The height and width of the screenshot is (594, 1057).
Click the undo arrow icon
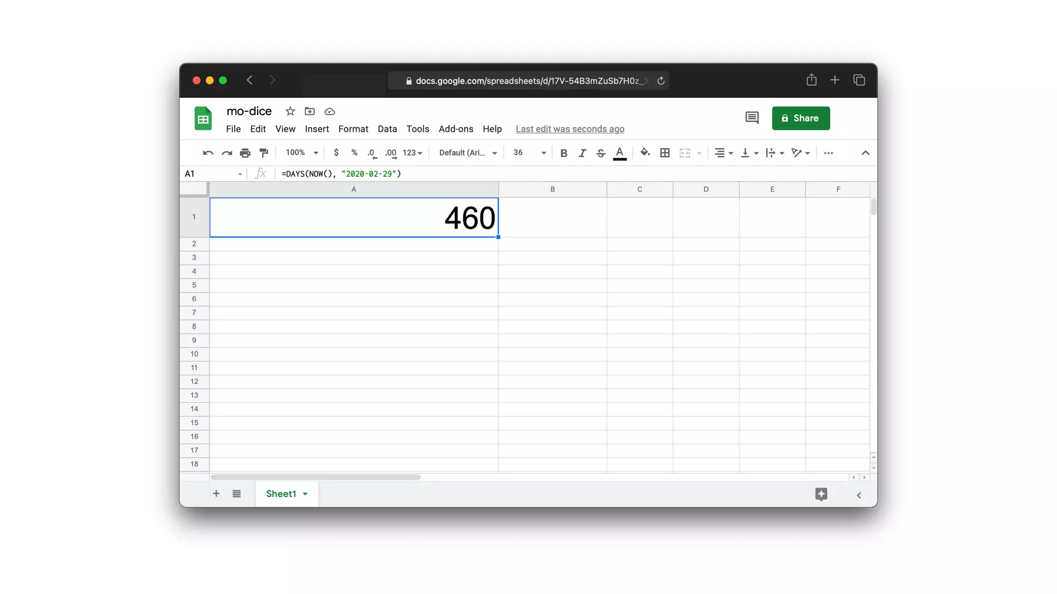208,153
